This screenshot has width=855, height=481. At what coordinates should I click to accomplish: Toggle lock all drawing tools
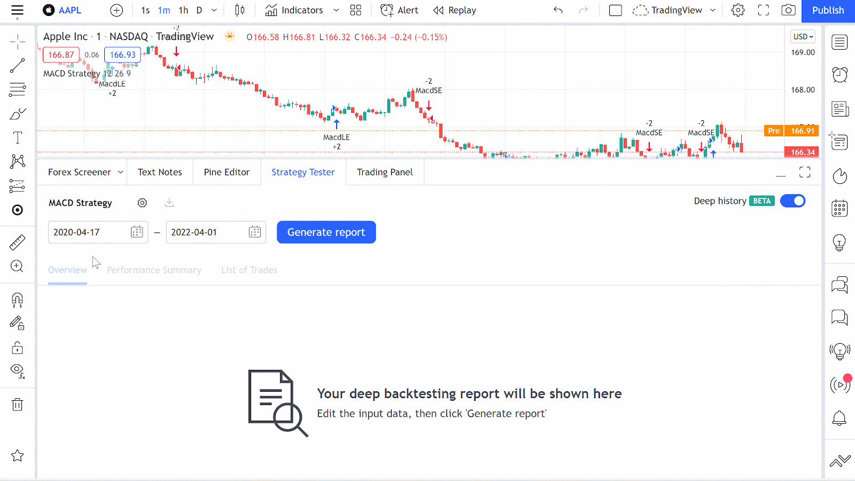pos(17,348)
